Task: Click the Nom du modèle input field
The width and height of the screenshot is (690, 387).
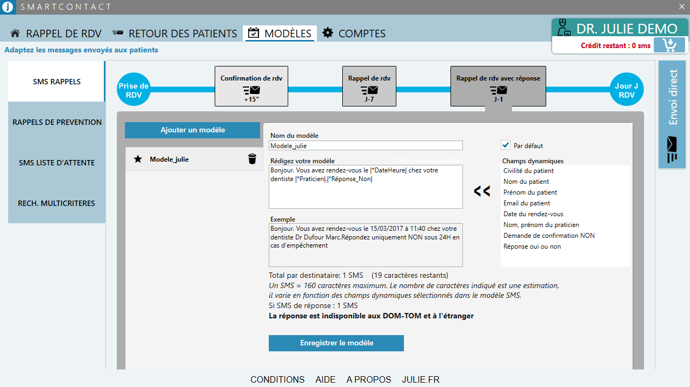Action: click(x=366, y=145)
